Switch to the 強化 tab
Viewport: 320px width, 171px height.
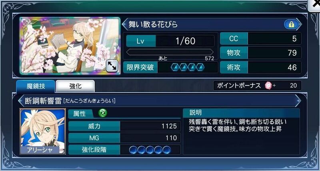click(75, 86)
